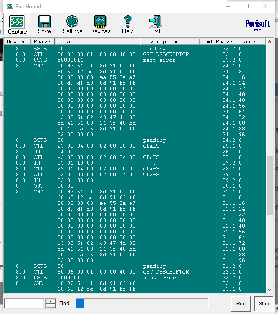Click the down arrow of the spinner
The height and width of the screenshot is (314, 278).
(x=51, y=306)
